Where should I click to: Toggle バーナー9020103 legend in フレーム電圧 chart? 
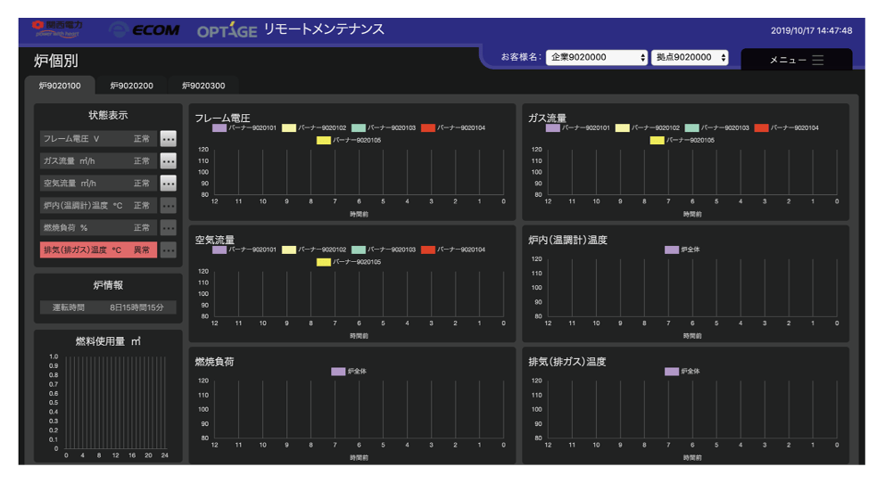coord(384,128)
